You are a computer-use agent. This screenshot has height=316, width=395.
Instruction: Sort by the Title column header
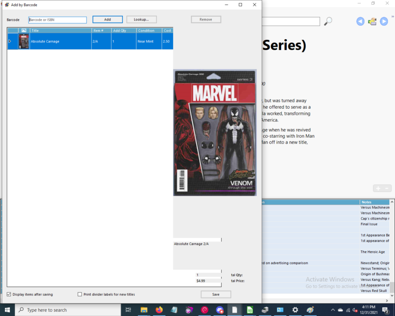point(60,31)
